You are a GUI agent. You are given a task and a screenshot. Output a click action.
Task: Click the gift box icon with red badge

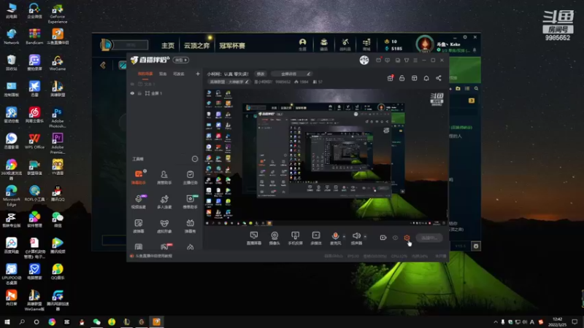(x=390, y=78)
